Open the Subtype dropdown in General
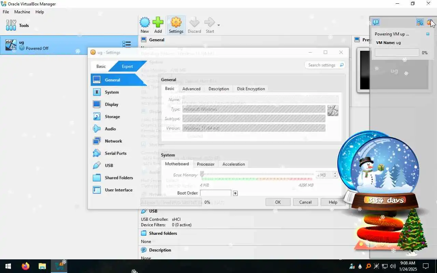 [x=254, y=118]
